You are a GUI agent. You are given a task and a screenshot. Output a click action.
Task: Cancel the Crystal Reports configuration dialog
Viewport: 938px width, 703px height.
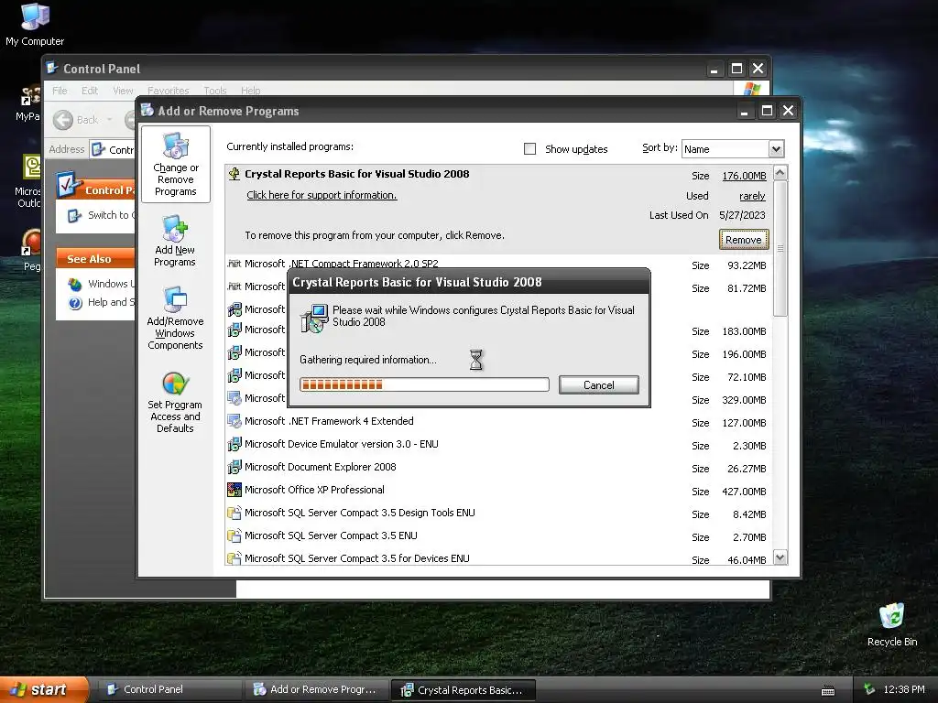click(x=599, y=385)
